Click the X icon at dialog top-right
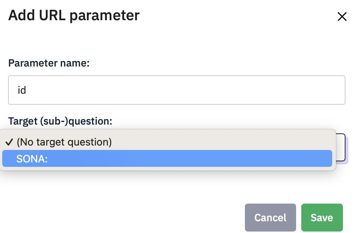The height and width of the screenshot is (233, 358). 342,17
